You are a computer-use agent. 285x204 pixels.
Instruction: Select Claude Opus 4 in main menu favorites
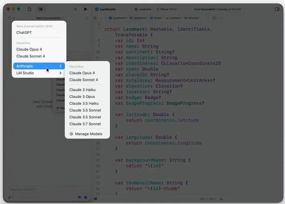[39, 49]
